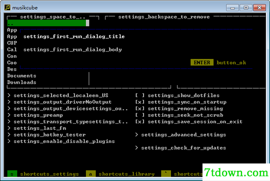270x181 pixels.
Task: Open settings_transport_type selector
Action: click(x=67, y=122)
